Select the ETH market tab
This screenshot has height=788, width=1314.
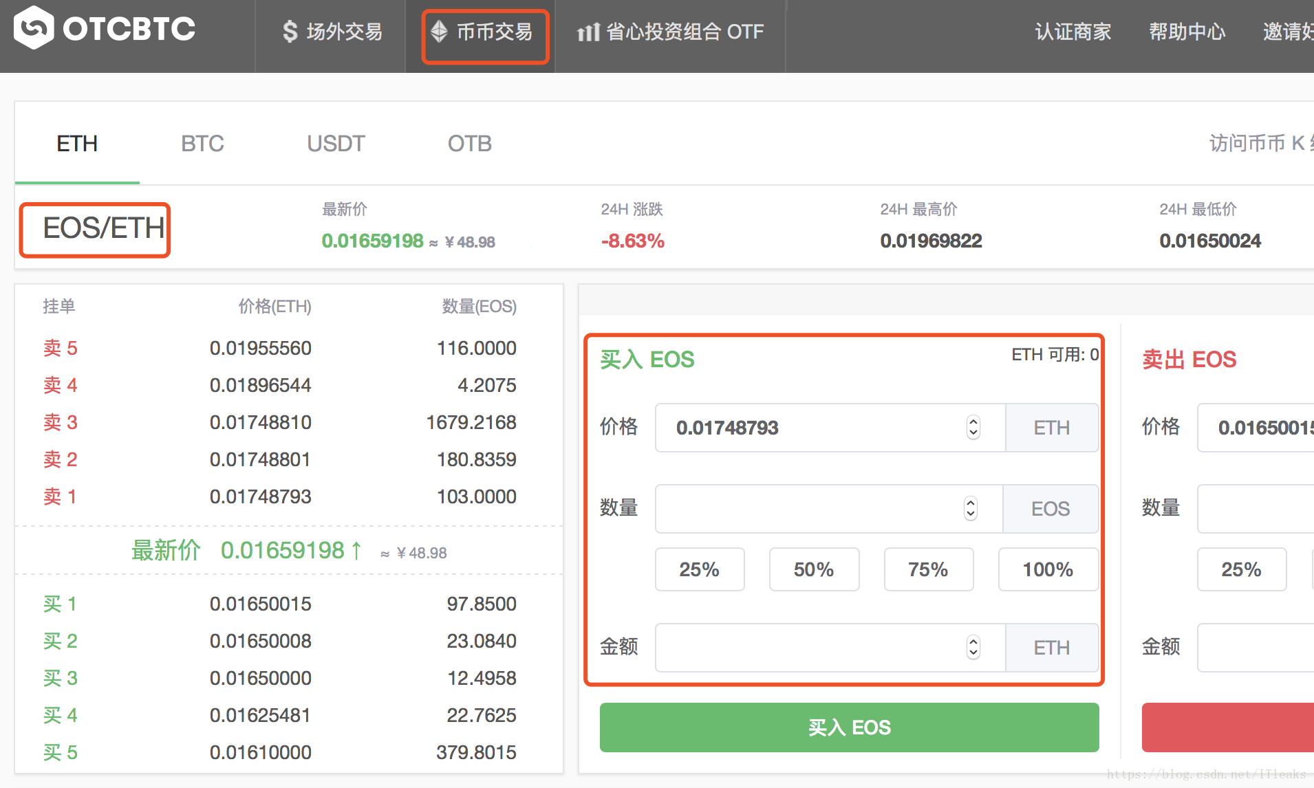[77, 144]
